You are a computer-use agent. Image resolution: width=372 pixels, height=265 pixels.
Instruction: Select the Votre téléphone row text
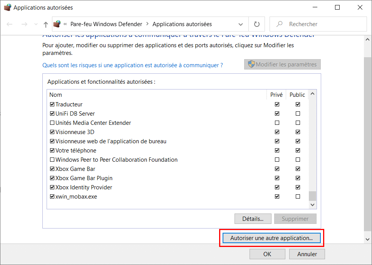(x=76, y=151)
